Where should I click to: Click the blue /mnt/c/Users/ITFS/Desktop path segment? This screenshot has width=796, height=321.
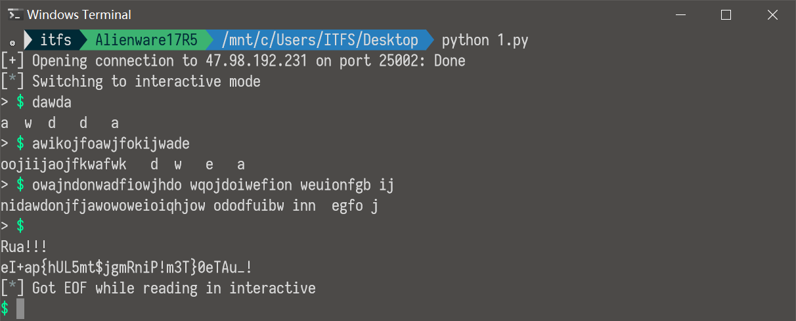click(x=320, y=40)
